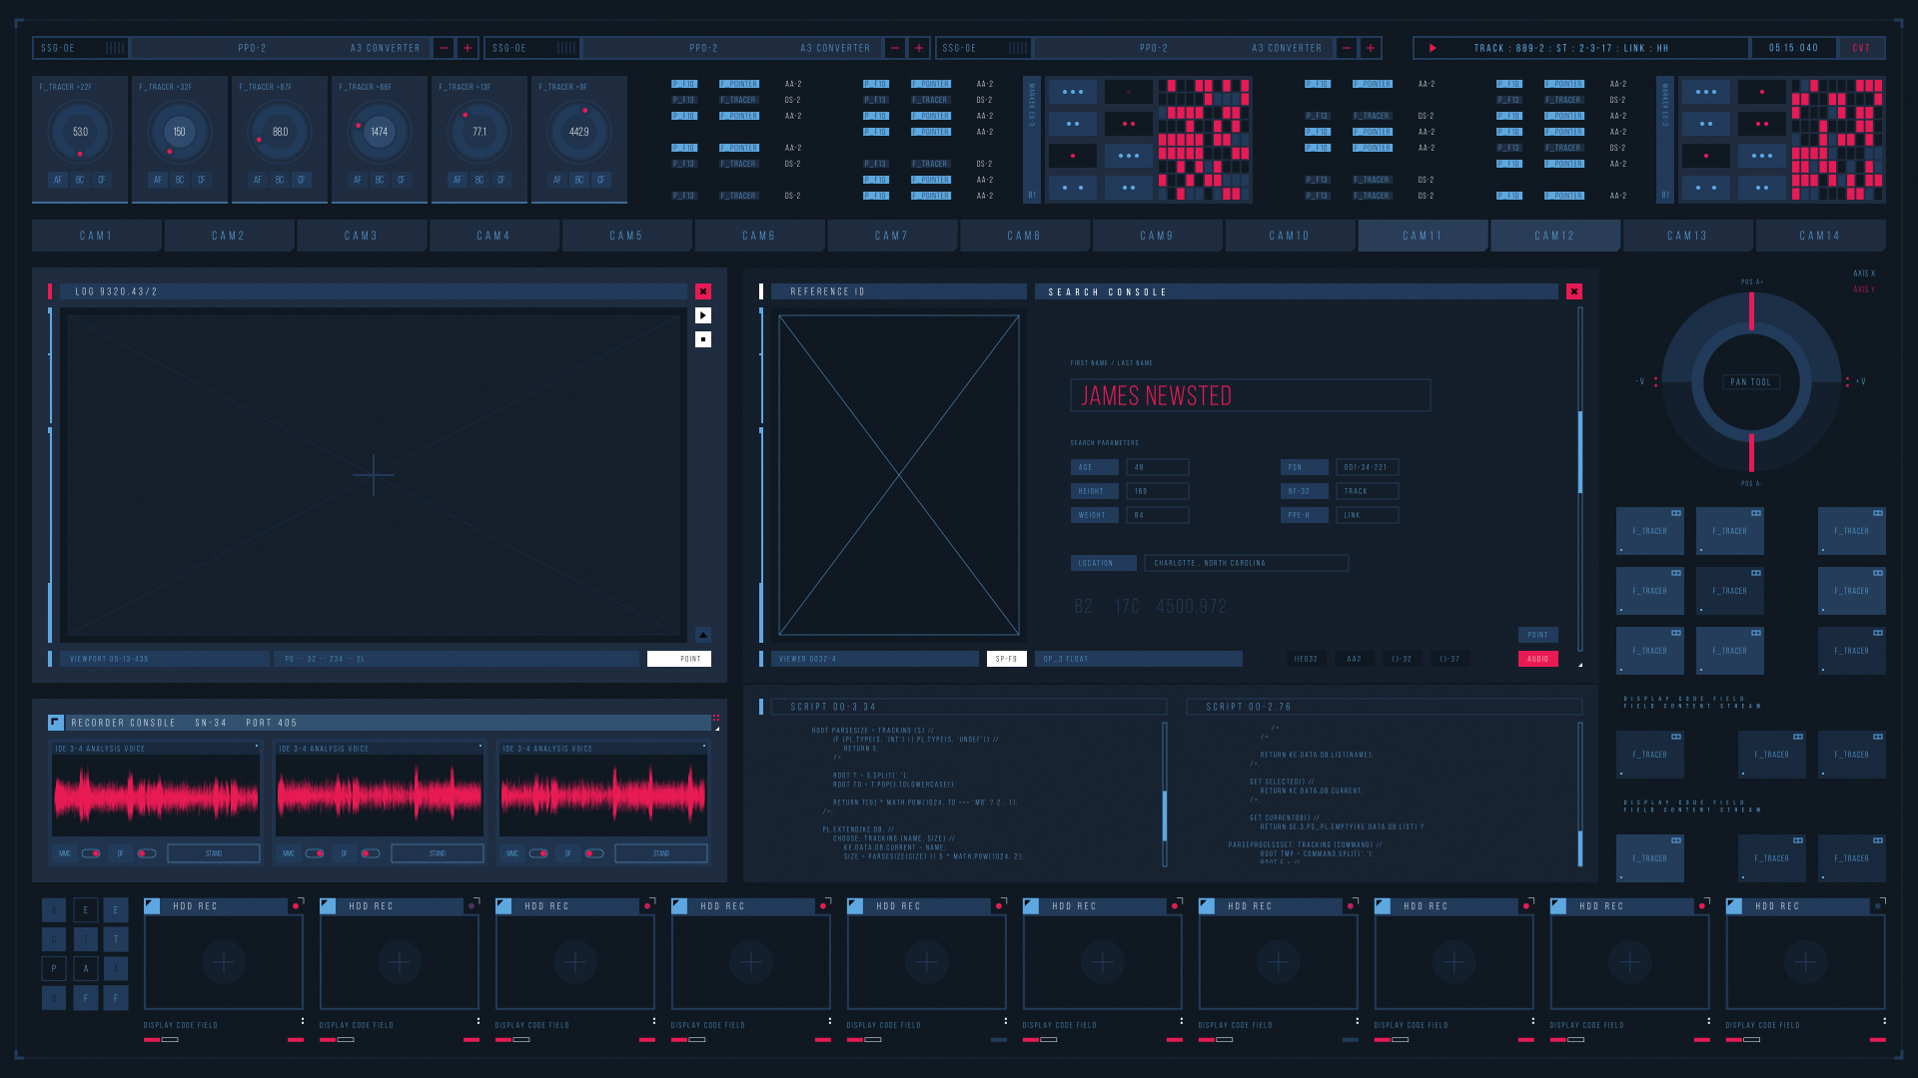This screenshot has width=1918, height=1078.
Task: Expand the up-arrow at LOG panel bottom
Action: pyautogui.click(x=703, y=635)
